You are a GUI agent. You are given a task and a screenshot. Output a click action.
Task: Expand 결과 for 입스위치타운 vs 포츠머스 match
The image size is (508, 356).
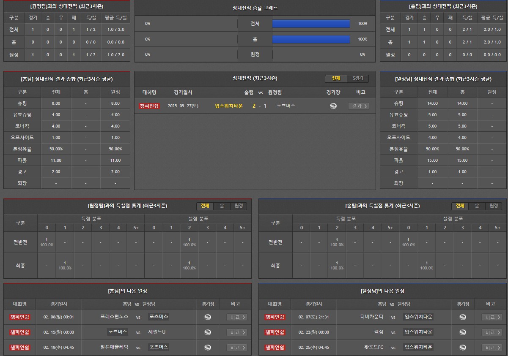click(358, 106)
